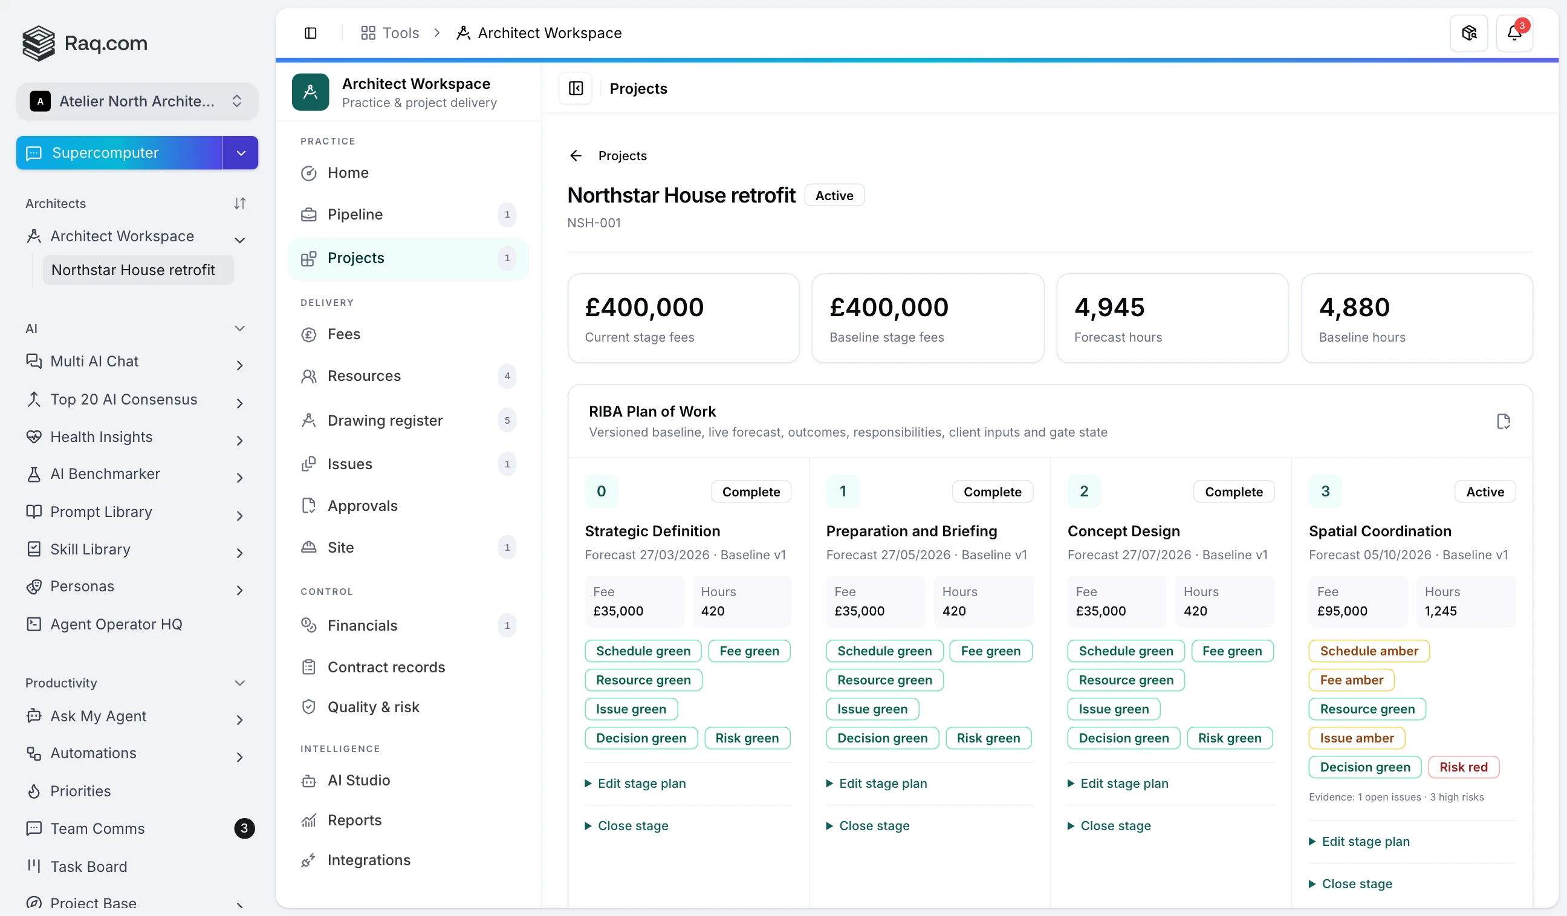Collapse the Architect Workspace tree chevron
Screen dimensions: 1567x916
tap(239, 240)
